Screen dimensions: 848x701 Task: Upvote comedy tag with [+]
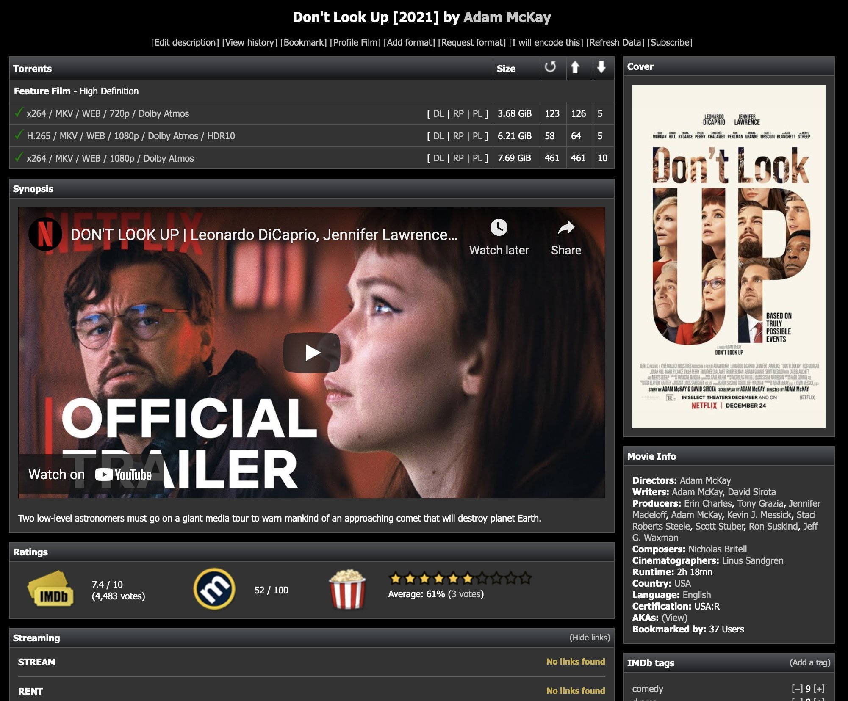tap(819, 689)
